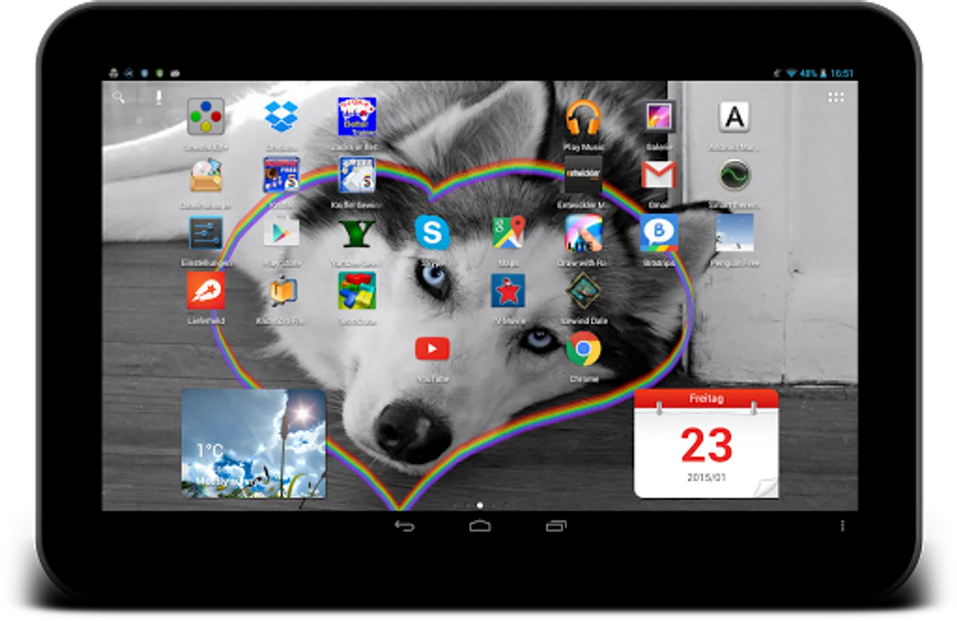Open Google Maps app
957x621 pixels.
click(x=508, y=233)
